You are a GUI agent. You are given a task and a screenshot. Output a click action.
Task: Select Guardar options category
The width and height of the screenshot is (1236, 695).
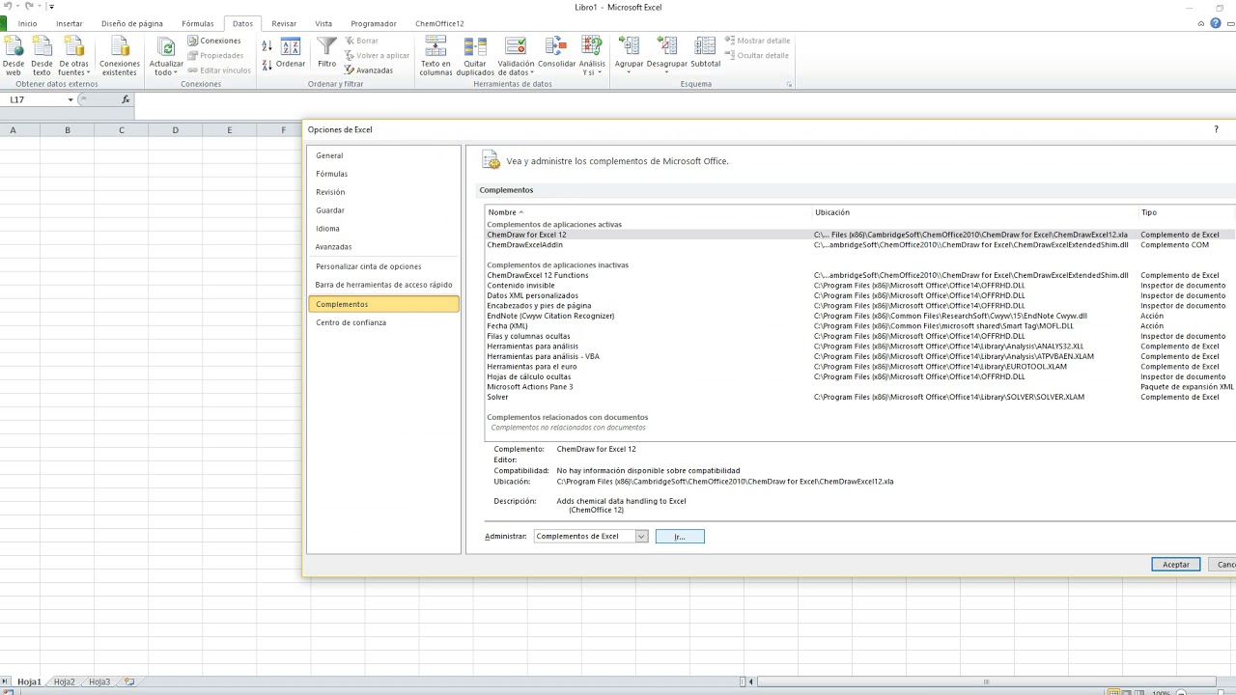click(383, 210)
